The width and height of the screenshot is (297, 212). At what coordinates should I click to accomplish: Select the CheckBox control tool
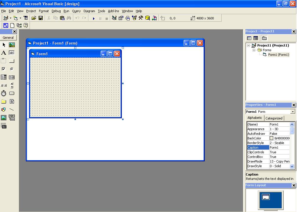click(x=4, y=69)
